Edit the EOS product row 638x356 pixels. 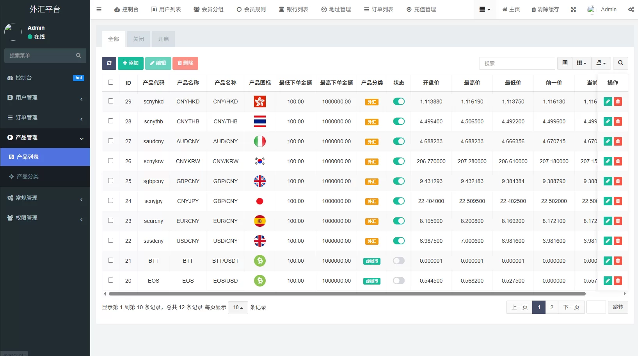(608, 281)
